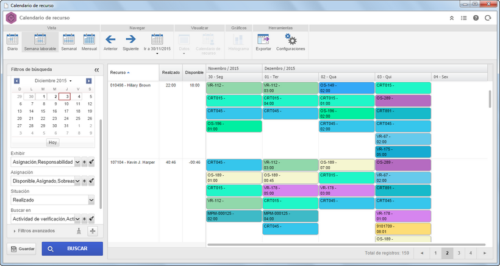Screen dimensions: 500x266
Task: Go to page 4 of results
Action: coord(471,253)
